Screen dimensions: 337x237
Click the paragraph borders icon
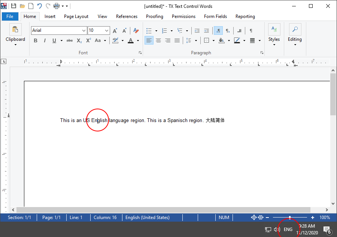click(207, 40)
